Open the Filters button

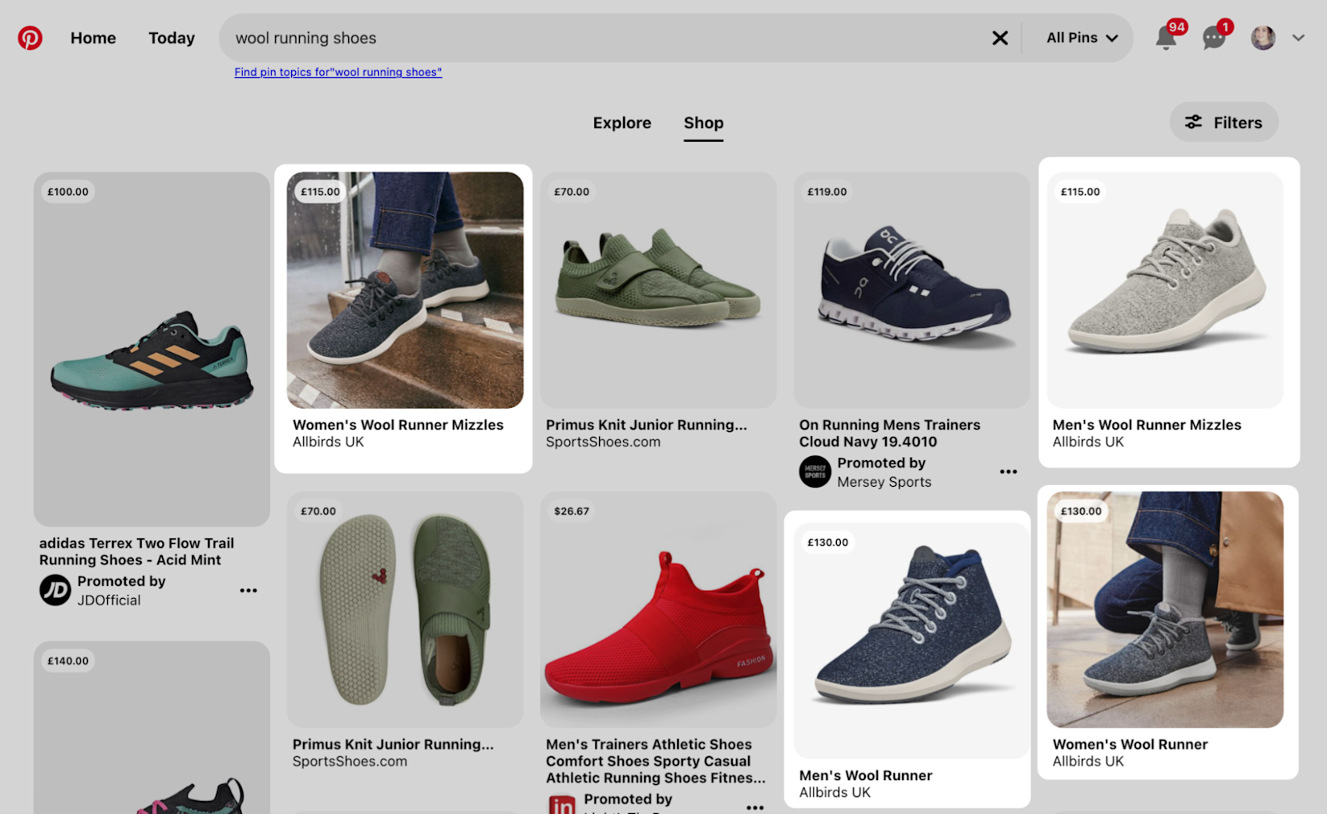pyautogui.click(x=1223, y=123)
